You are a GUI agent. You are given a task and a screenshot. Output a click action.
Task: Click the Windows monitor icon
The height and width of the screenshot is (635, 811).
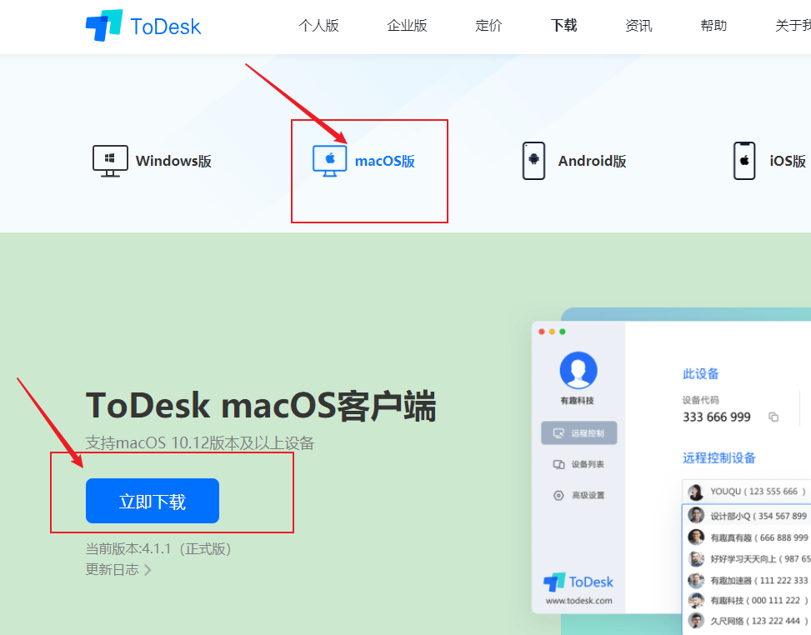click(110, 161)
